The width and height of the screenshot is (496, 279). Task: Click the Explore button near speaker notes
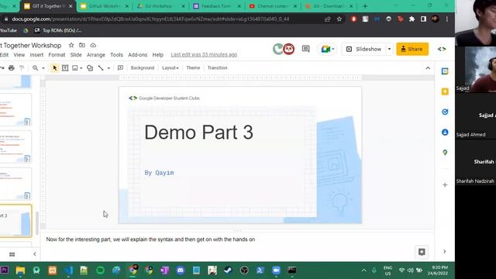(422, 252)
